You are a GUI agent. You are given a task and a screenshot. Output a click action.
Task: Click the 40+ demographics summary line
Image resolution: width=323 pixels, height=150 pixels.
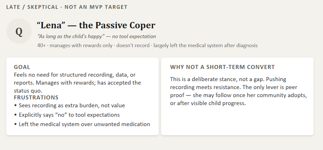[x=147, y=45]
